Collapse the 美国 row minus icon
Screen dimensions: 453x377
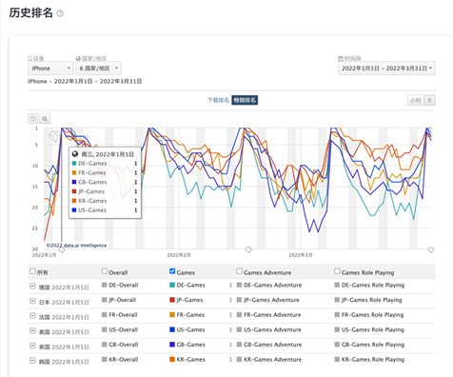(x=32, y=331)
